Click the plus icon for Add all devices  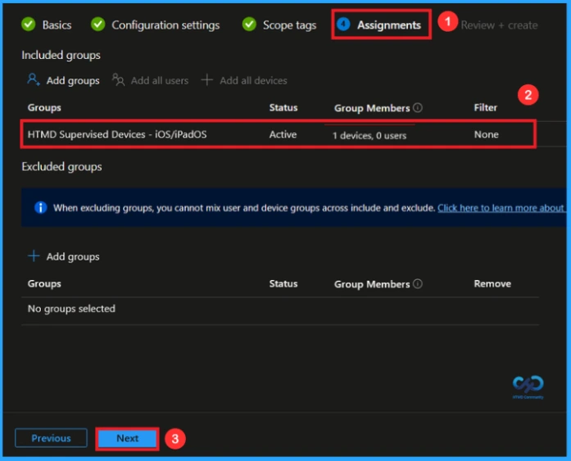pos(207,80)
